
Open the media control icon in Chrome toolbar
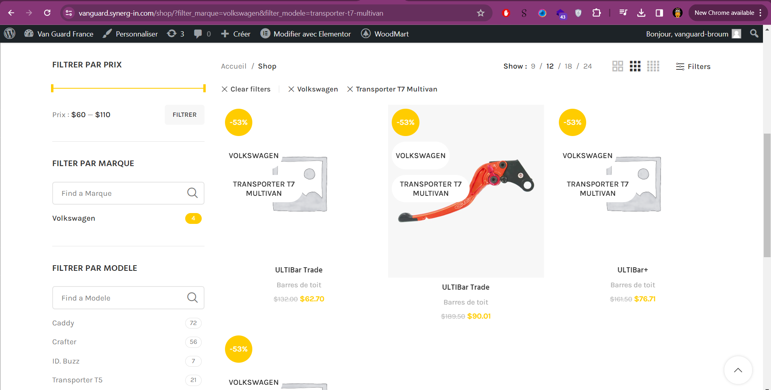pyautogui.click(x=623, y=13)
